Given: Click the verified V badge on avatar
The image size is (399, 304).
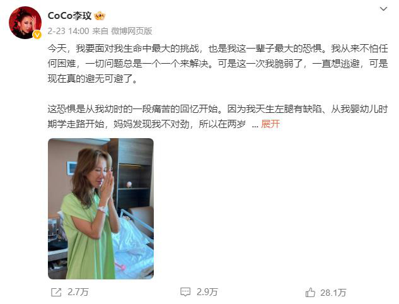Looking at the screenshot, I should 37,35.
